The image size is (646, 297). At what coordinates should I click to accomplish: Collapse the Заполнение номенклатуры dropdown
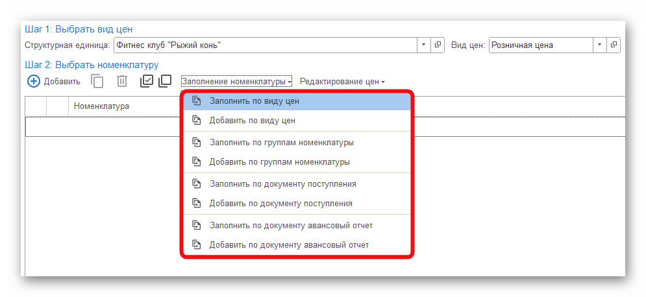[236, 82]
